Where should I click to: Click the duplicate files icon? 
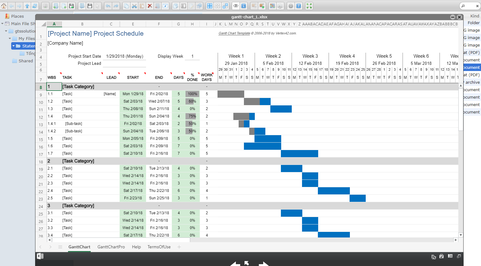[176, 6]
